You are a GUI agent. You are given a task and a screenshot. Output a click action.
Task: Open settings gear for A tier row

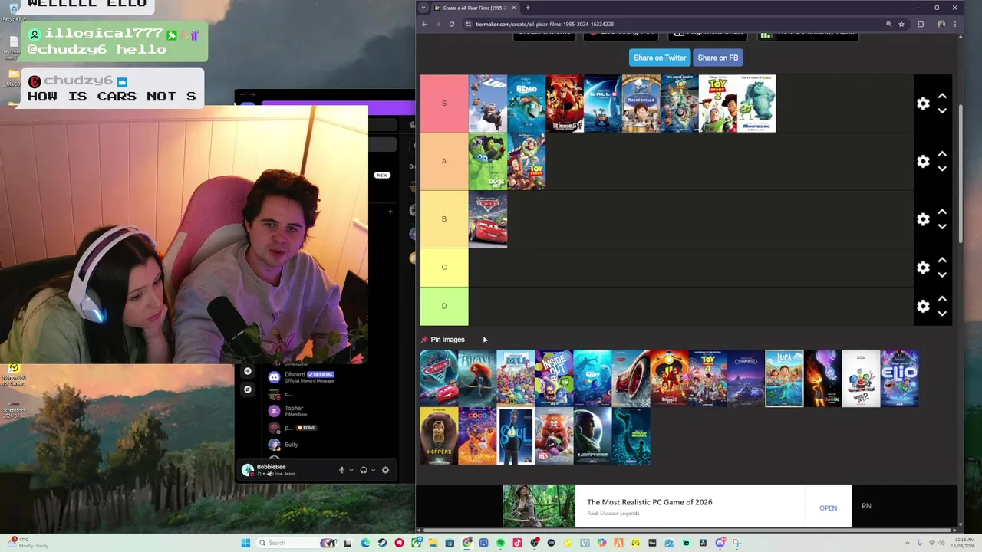pos(923,162)
